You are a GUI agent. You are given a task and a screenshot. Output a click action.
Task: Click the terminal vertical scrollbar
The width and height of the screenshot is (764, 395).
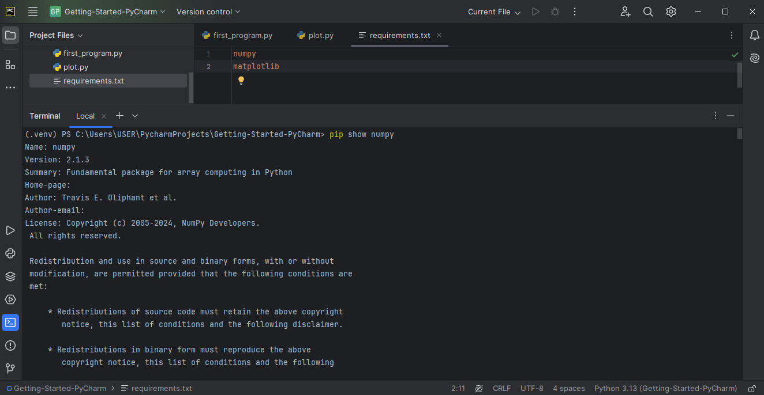click(740, 134)
